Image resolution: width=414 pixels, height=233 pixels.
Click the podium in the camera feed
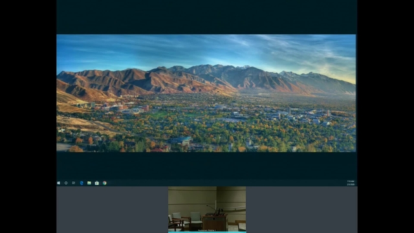tap(215, 222)
